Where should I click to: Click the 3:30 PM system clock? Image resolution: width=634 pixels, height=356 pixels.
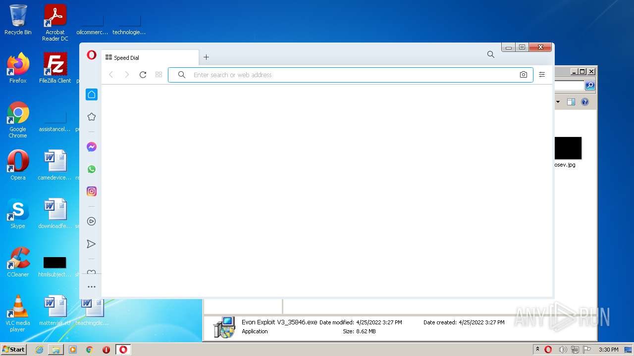coord(608,350)
